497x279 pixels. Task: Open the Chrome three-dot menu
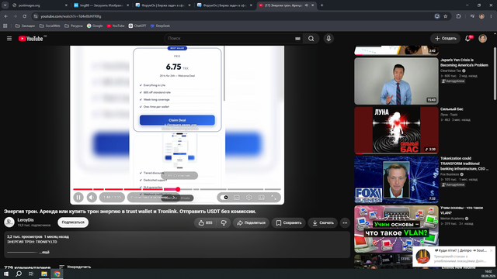[x=491, y=16]
